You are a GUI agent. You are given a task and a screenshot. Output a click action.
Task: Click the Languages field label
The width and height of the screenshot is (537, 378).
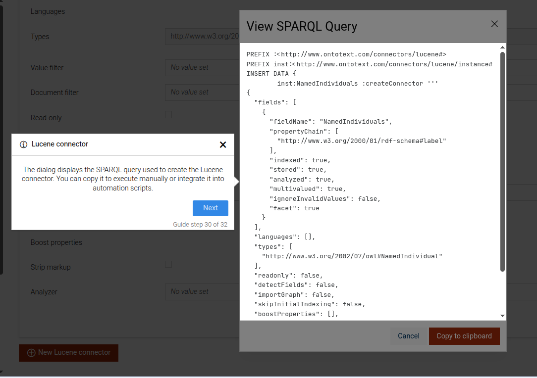(48, 11)
